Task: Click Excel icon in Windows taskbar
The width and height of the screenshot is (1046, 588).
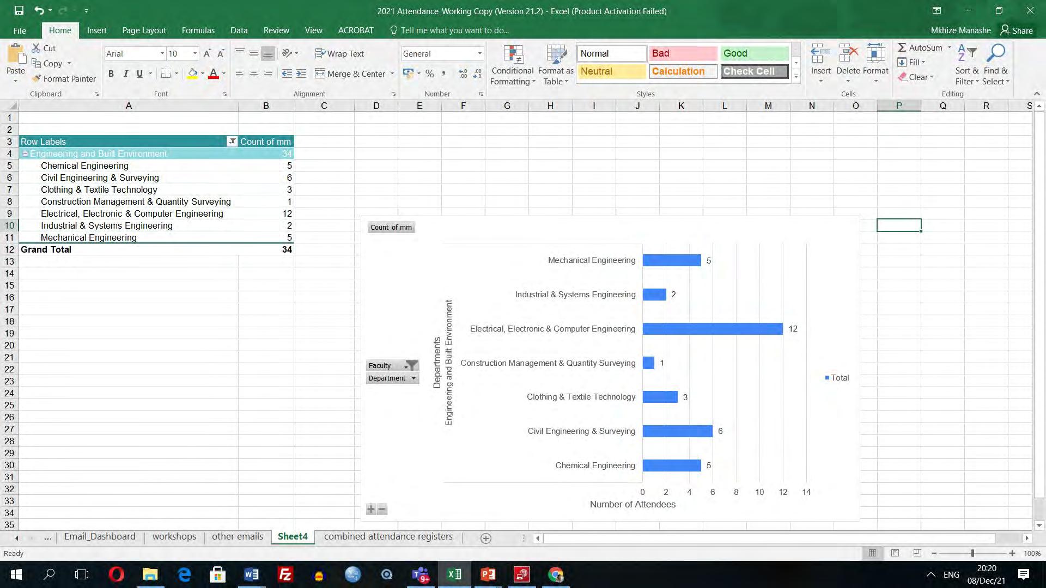Action: 454,574
